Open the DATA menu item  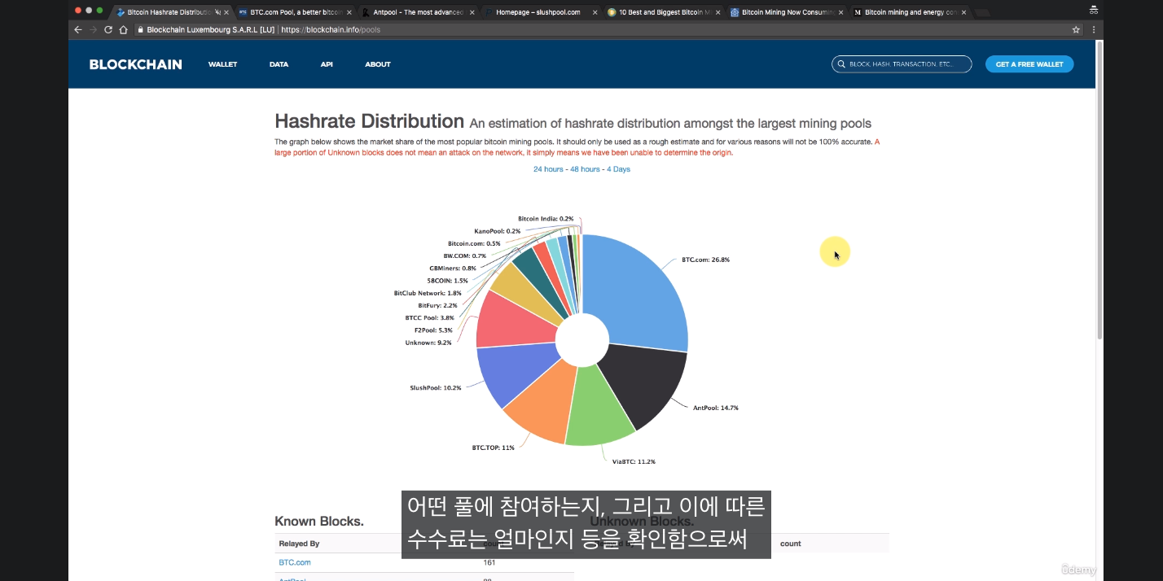pos(279,64)
